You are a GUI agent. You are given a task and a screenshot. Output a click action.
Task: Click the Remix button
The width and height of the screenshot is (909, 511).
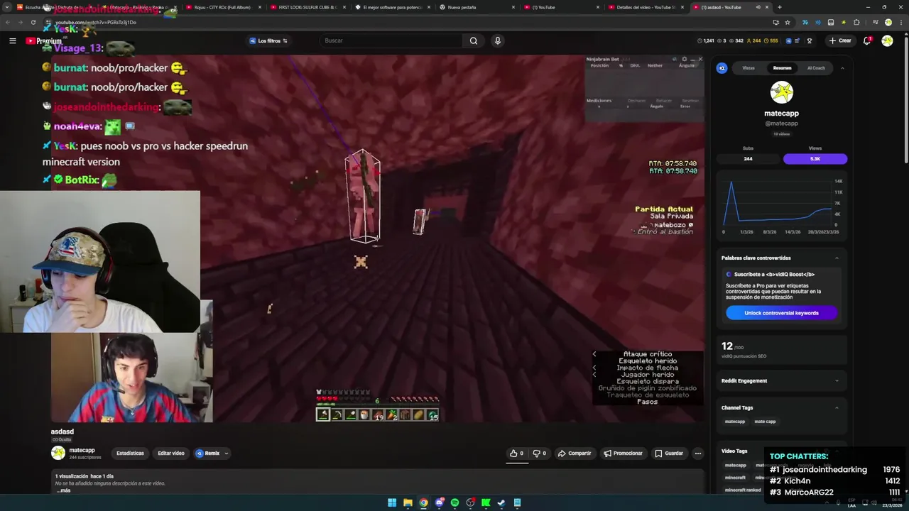pyautogui.click(x=208, y=453)
